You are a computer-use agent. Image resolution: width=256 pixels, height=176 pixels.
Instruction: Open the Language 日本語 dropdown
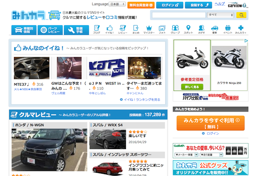117,4
